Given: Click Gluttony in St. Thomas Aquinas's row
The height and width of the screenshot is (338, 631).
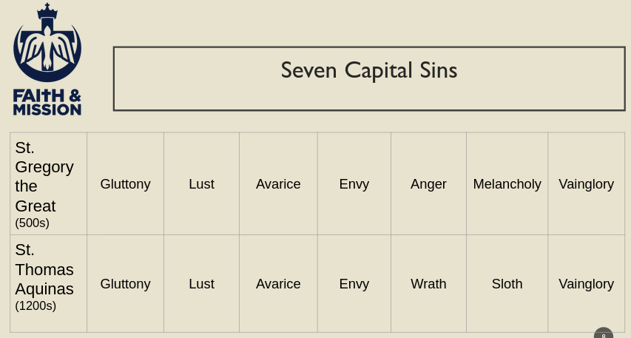Looking at the screenshot, I should point(125,284).
